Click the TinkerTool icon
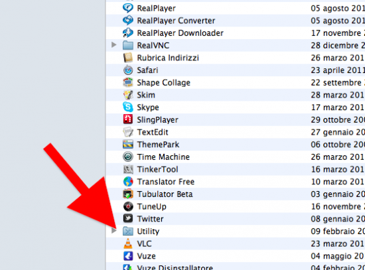Screen dimensions: 365x270 [x=128, y=169]
